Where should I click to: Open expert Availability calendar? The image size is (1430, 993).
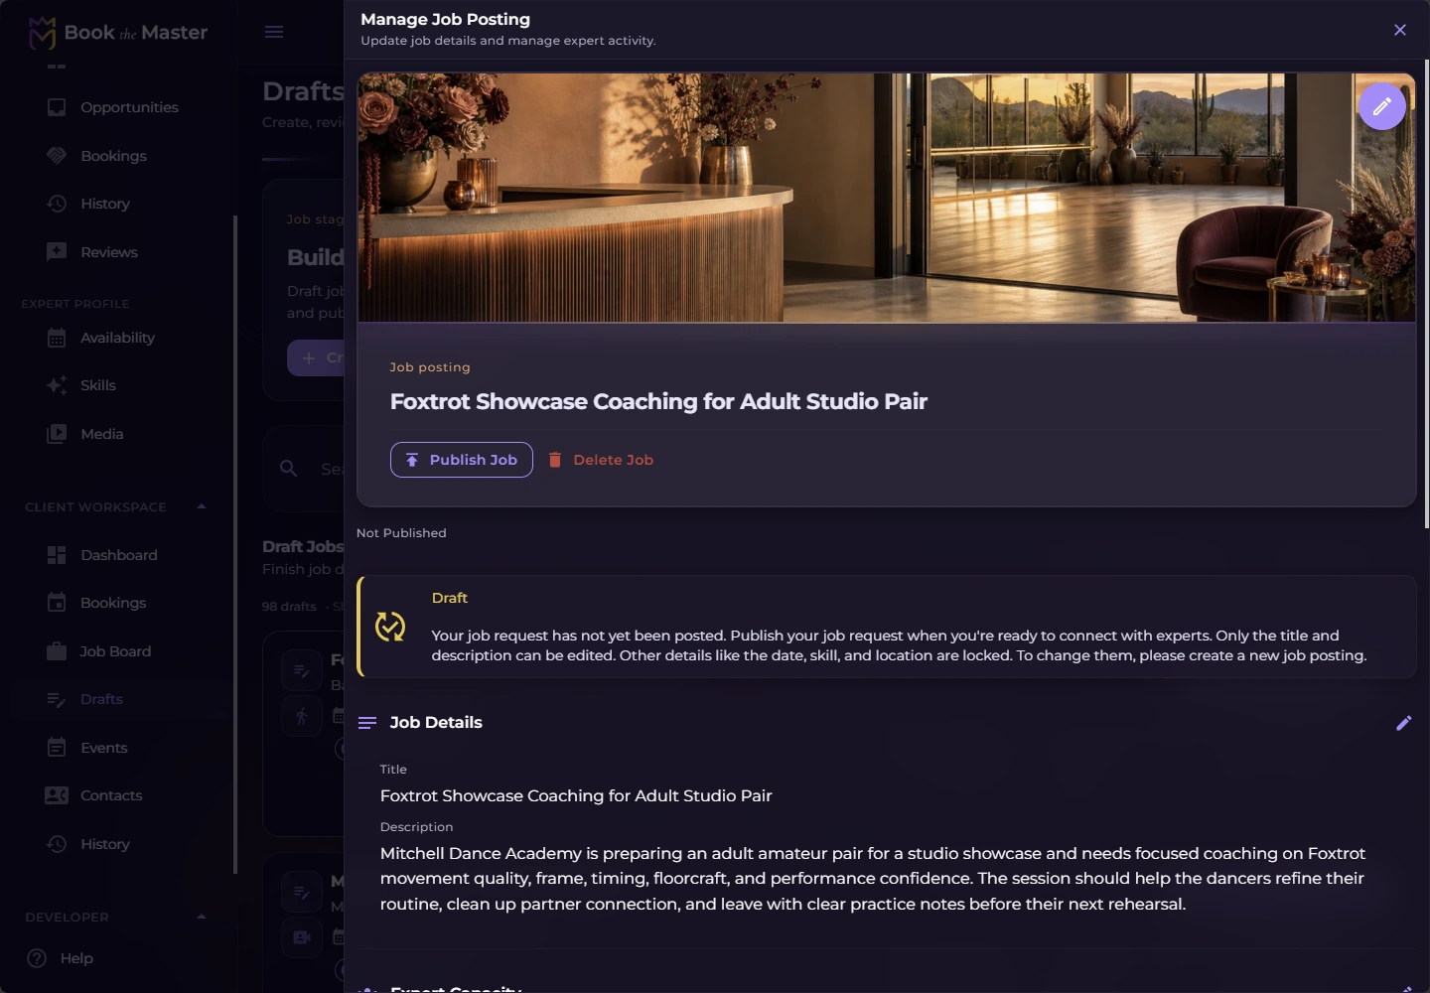(x=118, y=338)
